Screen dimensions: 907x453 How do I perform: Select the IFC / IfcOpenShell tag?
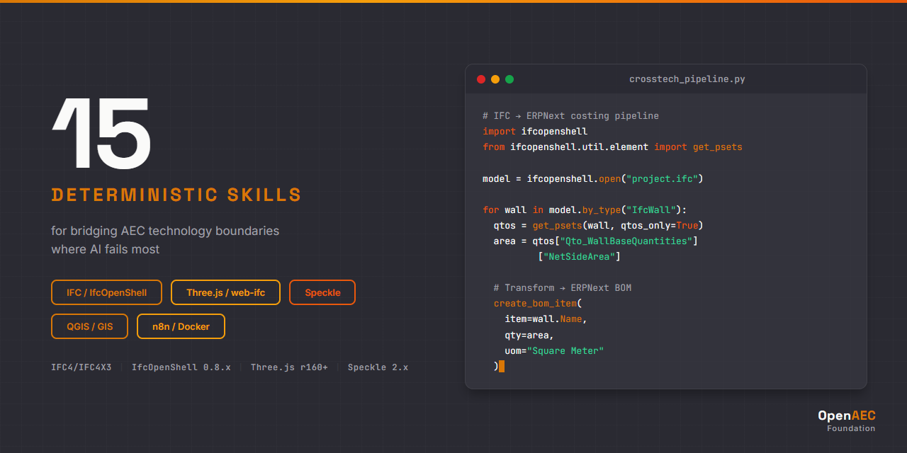(106, 292)
